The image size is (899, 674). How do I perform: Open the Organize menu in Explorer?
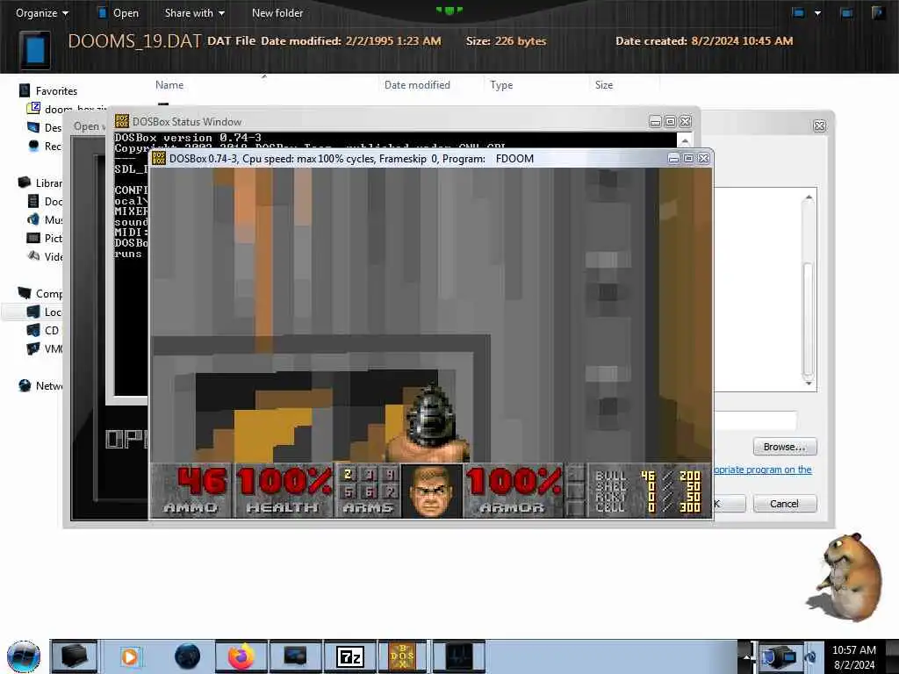[x=41, y=12]
